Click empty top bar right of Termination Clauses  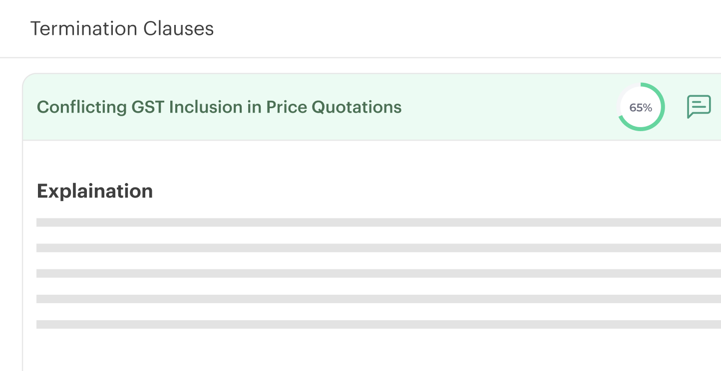(449, 28)
